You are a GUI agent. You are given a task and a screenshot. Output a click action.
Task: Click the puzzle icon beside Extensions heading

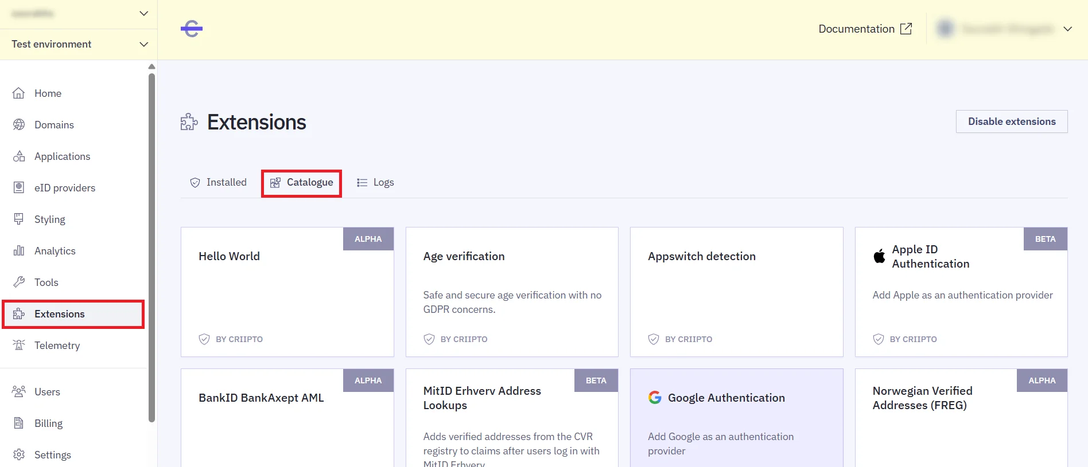coord(189,122)
